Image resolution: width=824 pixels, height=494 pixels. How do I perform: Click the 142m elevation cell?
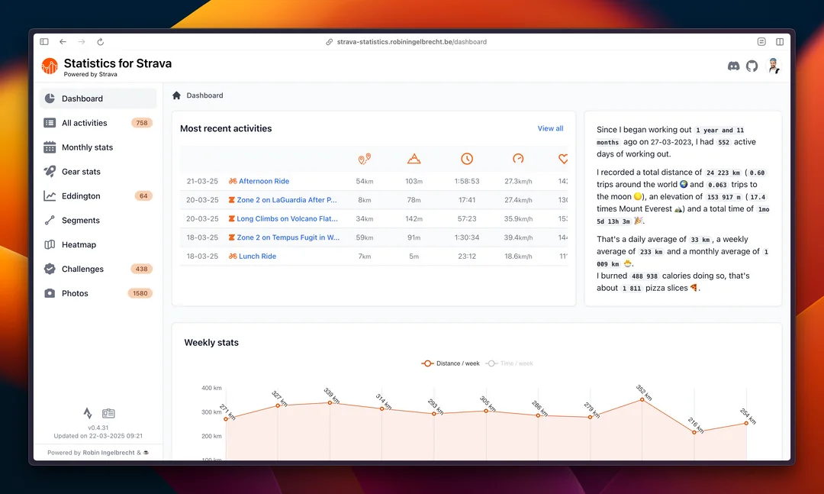[414, 218]
